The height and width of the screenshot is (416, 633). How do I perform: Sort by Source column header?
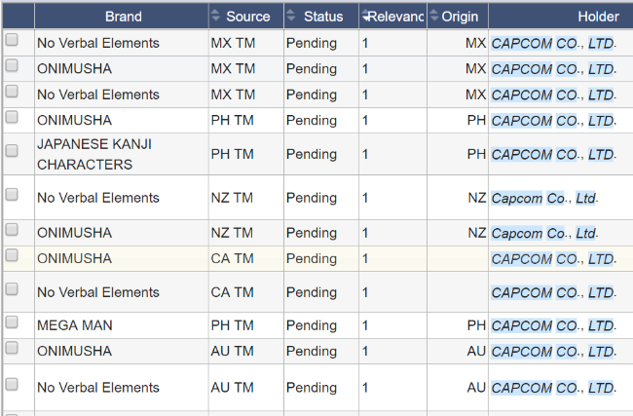[x=248, y=17]
